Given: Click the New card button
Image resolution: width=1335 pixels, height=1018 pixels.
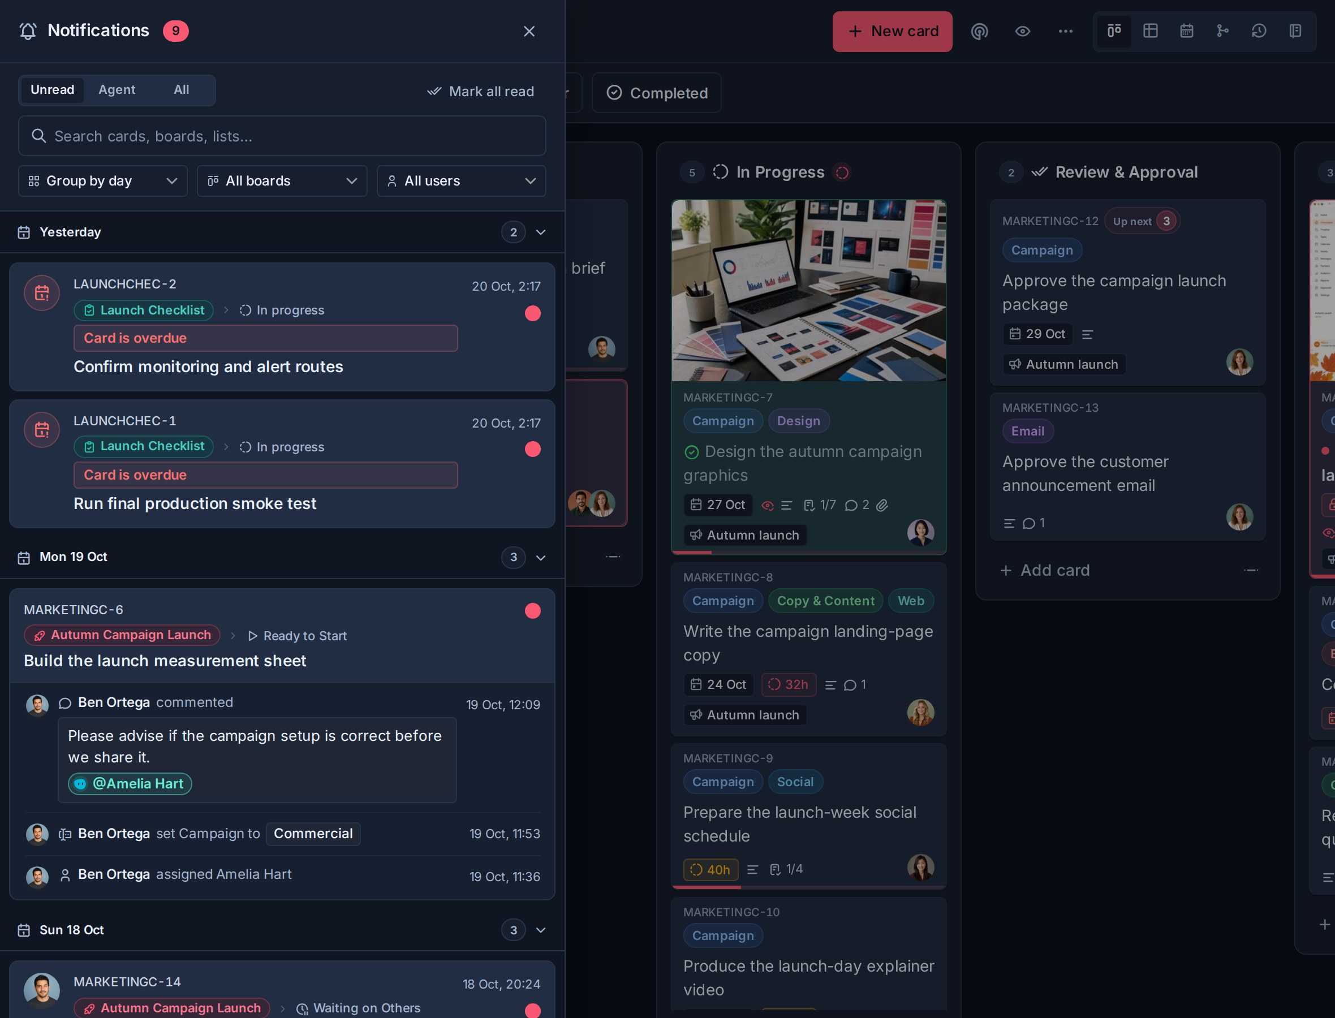Looking at the screenshot, I should [892, 31].
